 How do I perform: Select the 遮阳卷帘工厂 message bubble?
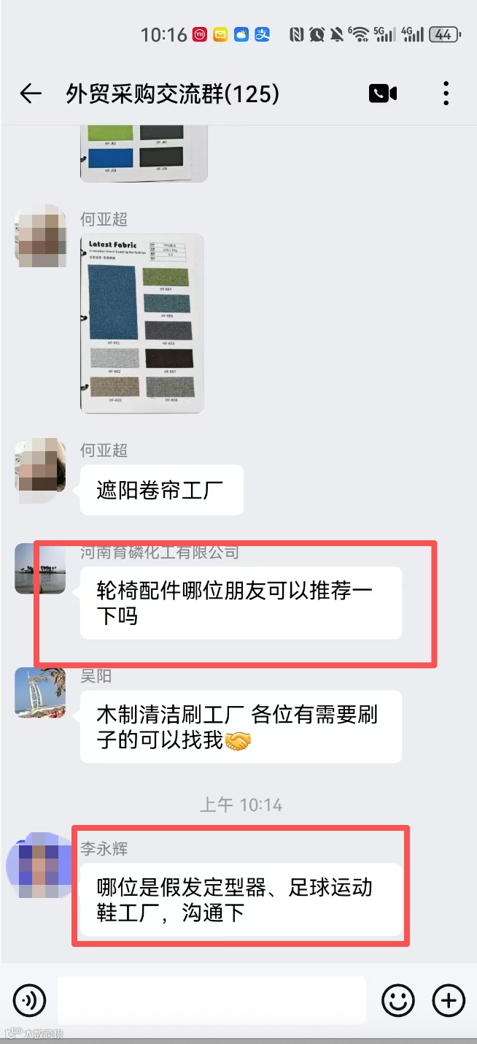(x=162, y=490)
